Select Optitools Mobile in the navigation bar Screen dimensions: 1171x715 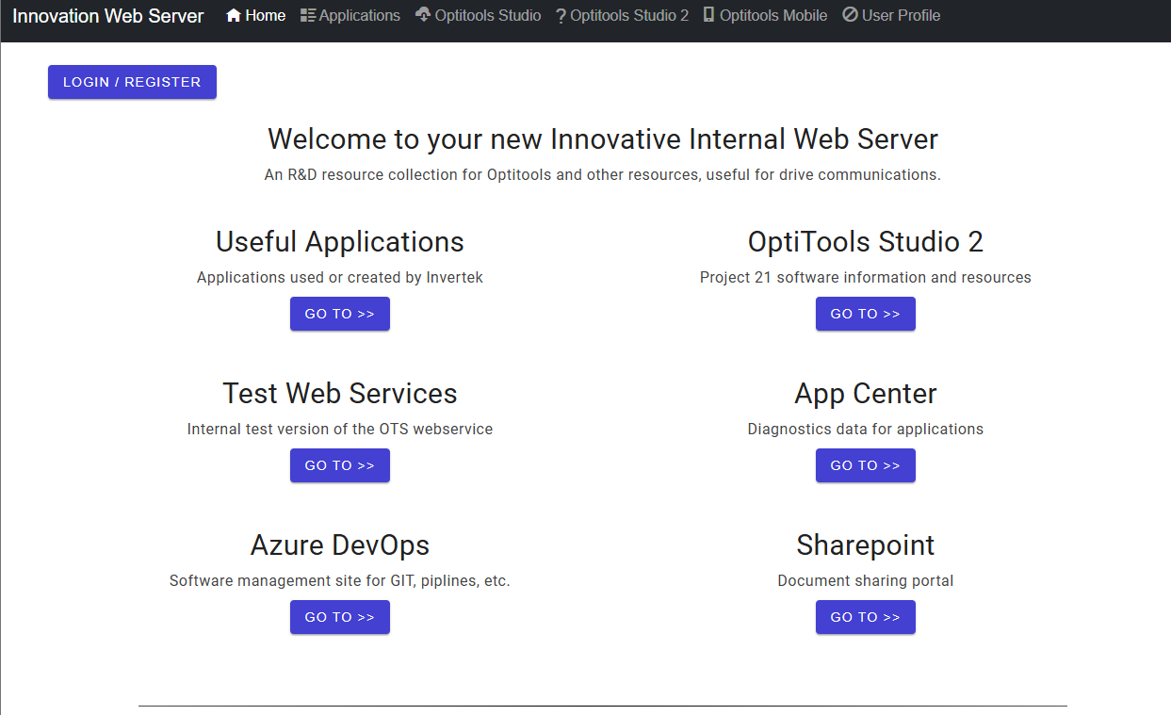pos(773,15)
